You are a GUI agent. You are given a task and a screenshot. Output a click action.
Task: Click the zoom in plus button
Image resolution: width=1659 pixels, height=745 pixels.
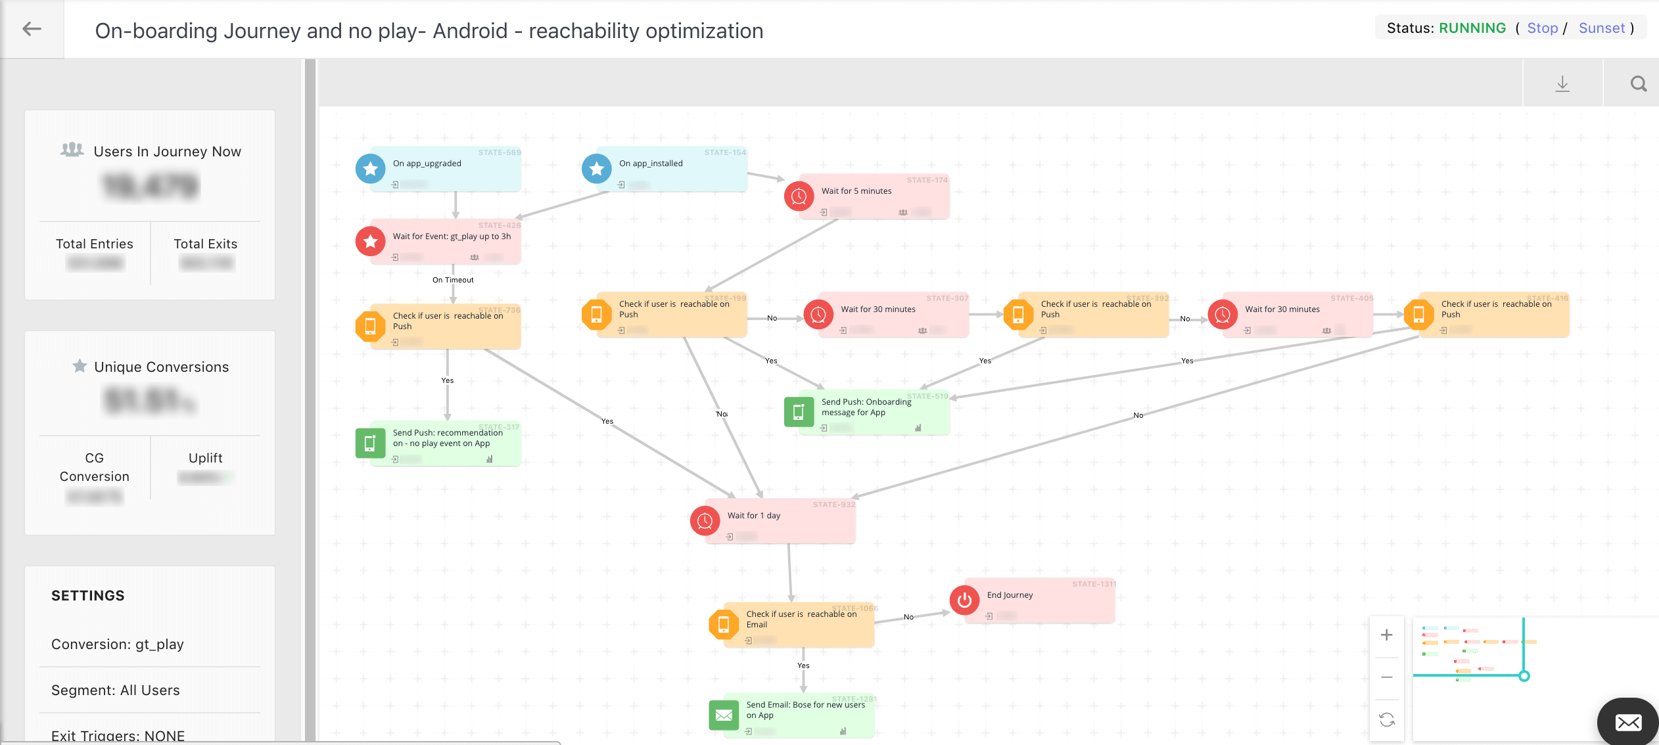[x=1387, y=635]
